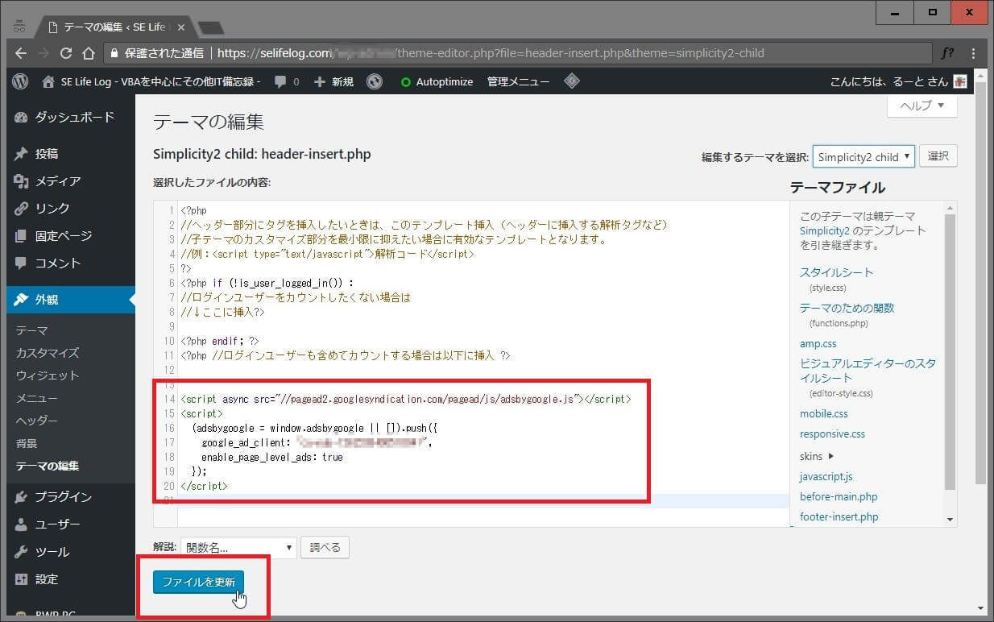Expand the skins folder in theme files

pyautogui.click(x=816, y=456)
